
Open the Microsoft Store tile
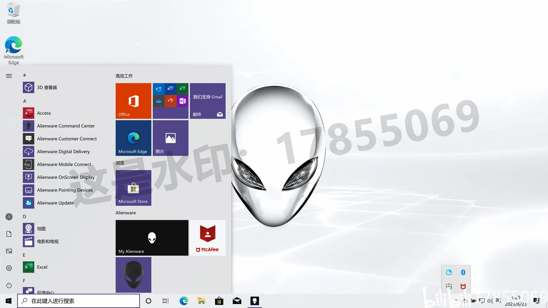point(133,188)
